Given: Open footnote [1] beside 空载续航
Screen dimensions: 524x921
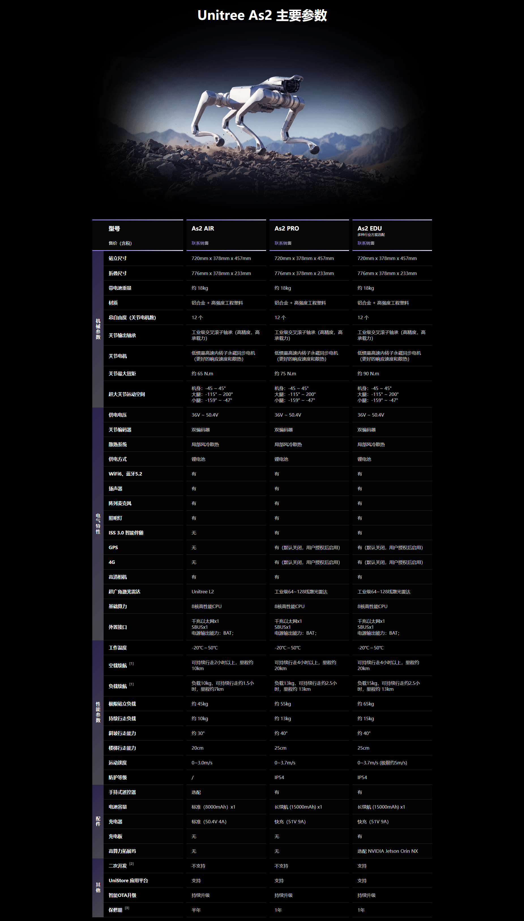Looking at the screenshot, I should (131, 664).
